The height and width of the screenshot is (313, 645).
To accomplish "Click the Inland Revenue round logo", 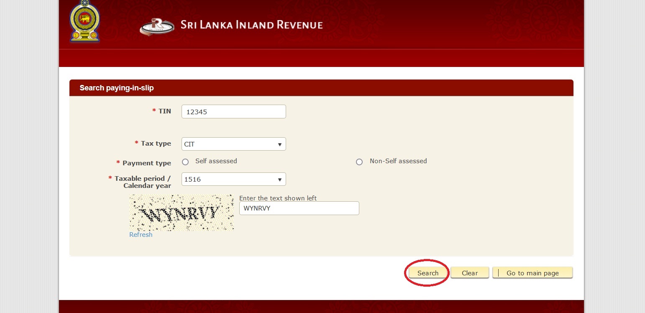I will [x=156, y=26].
